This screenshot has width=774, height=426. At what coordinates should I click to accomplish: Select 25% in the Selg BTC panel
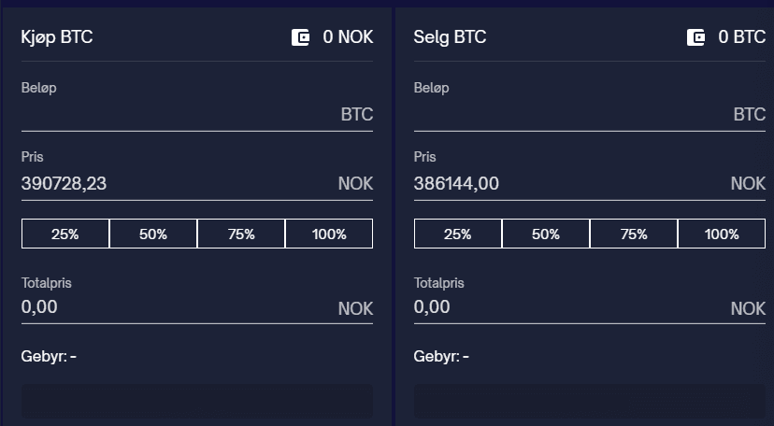click(458, 234)
